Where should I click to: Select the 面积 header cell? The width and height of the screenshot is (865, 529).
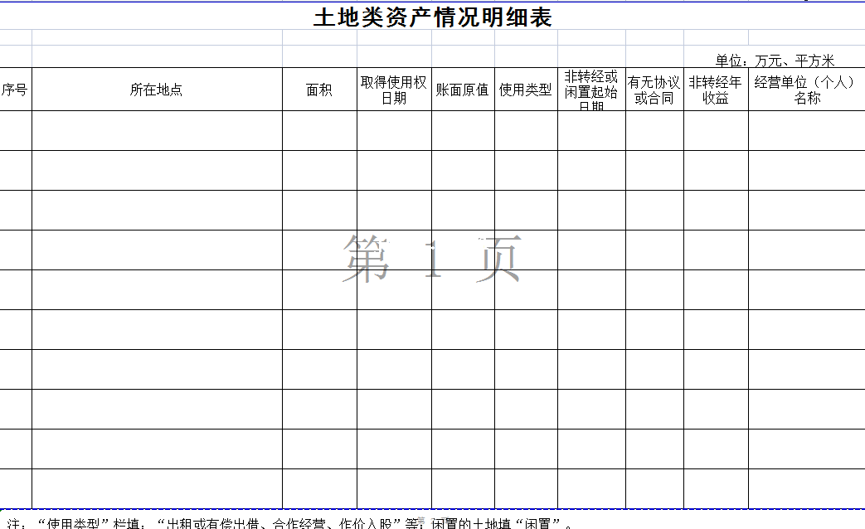click(x=319, y=90)
